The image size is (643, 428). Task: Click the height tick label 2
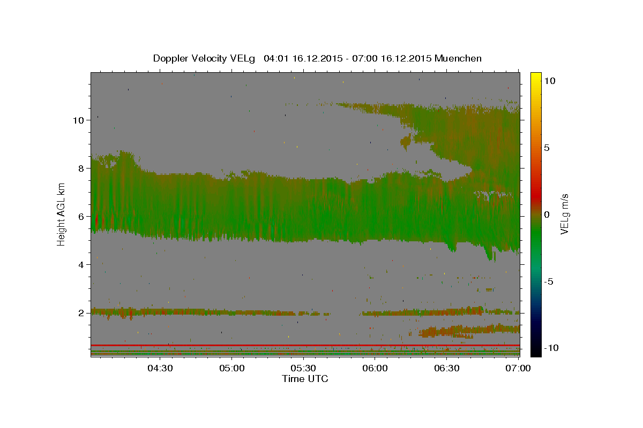(x=80, y=313)
